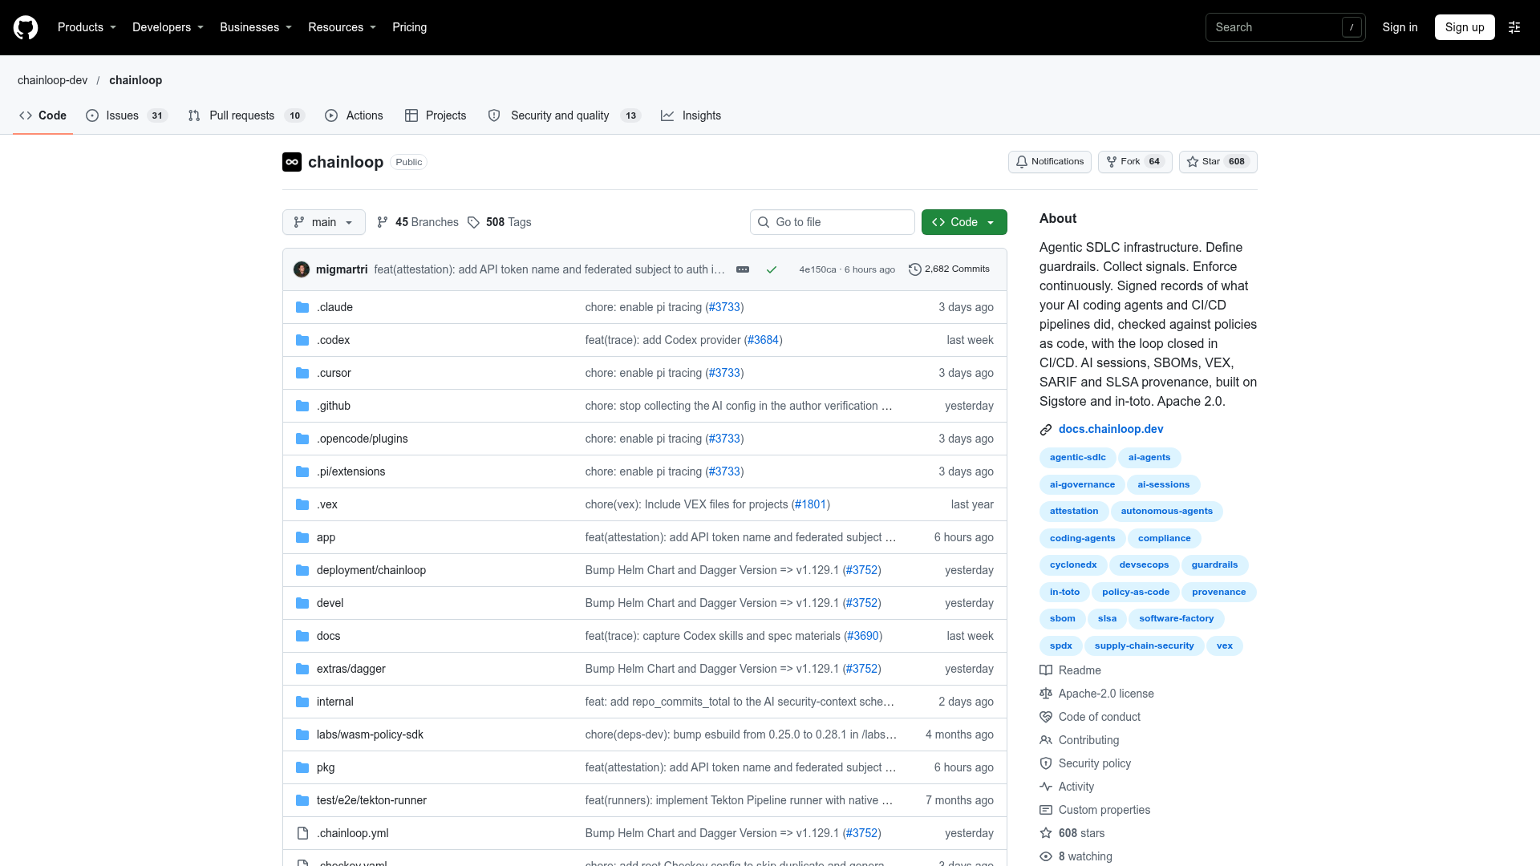The image size is (1540, 866).
Task: Open the docs.chainloop.dev link
Action: point(1111,429)
